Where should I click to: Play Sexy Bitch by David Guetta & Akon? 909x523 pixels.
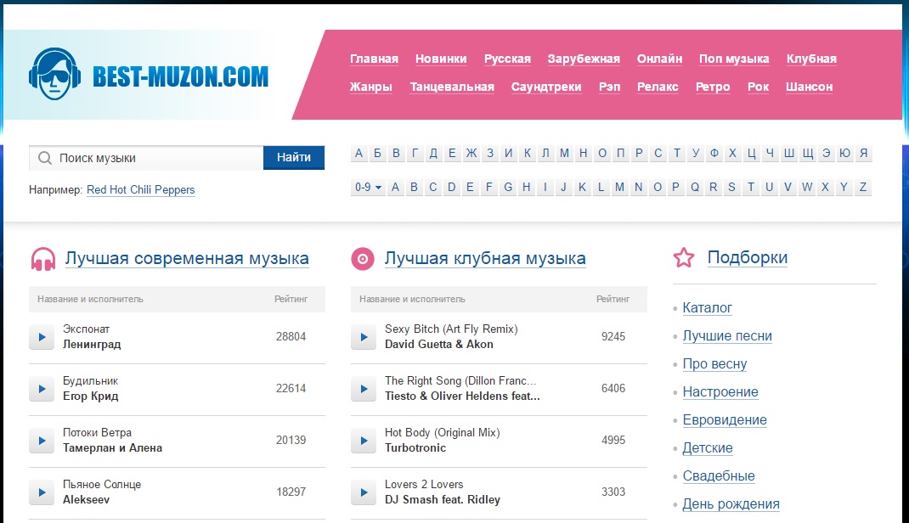point(363,337)
